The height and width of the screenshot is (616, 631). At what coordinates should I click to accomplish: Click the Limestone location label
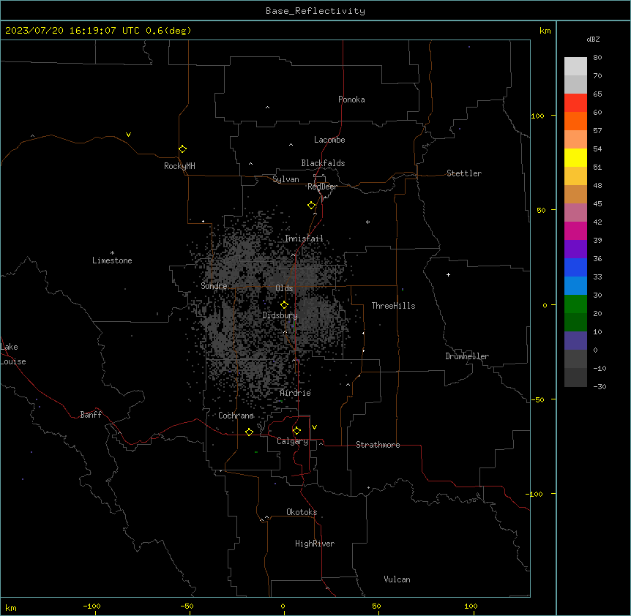click(112, 260)
